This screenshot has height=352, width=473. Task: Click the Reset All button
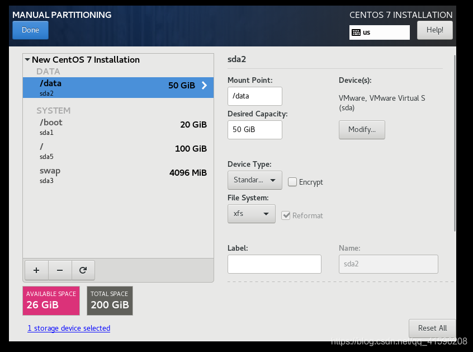pos(432,328)
